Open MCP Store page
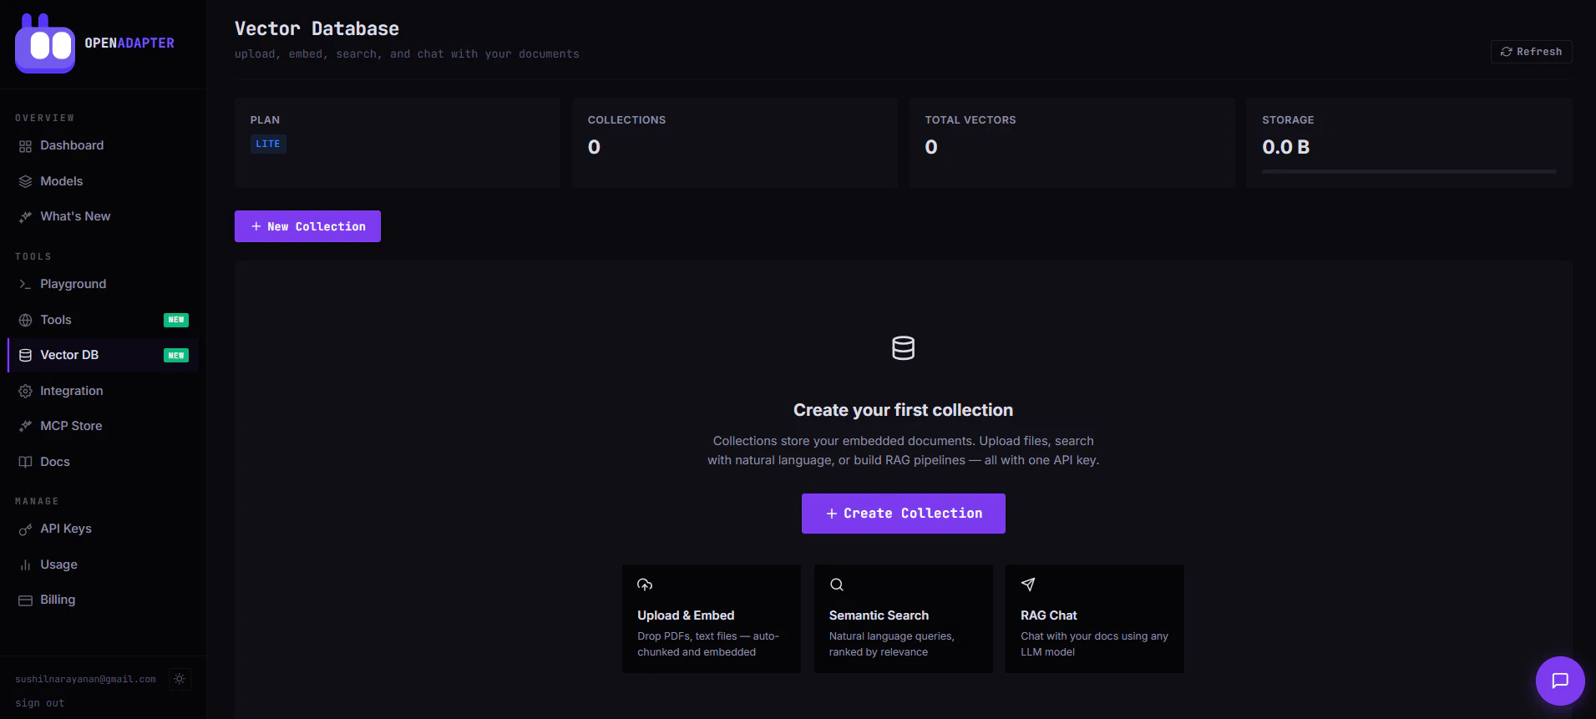 pyautogui.click(x=103, y=426)
